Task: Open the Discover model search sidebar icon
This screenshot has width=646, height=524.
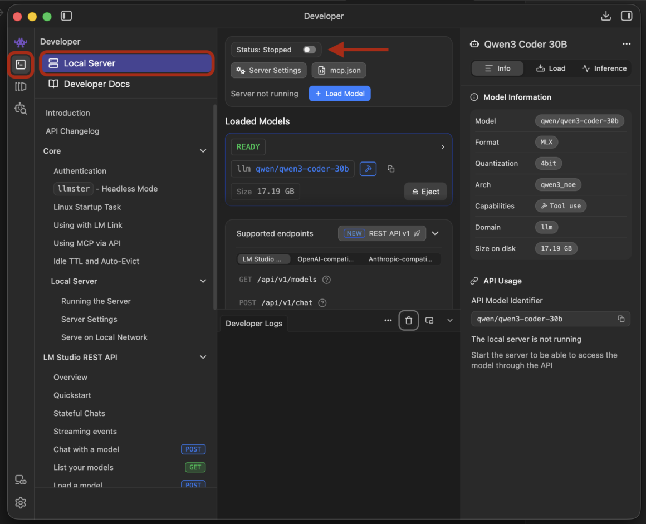Action: pos(21,109)
